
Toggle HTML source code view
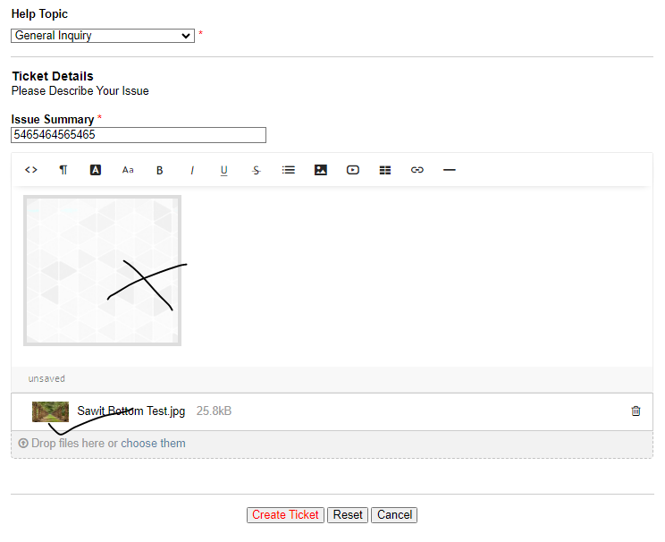pos(31,170)
